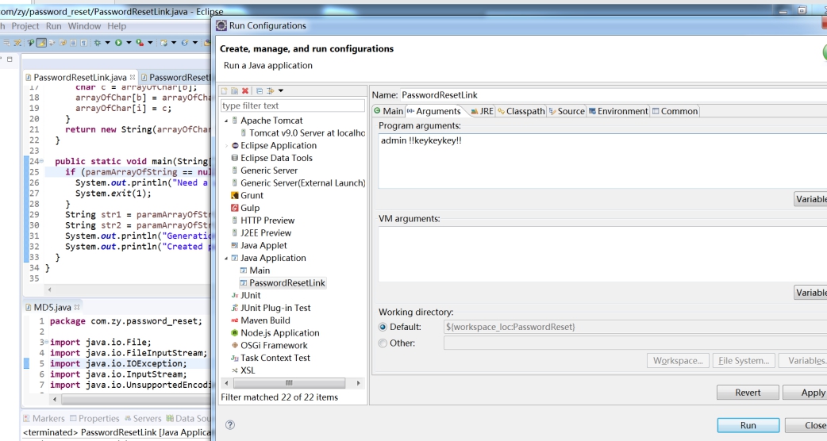Screen dimensions: 827x441
Task: Click the right arrow of configuration tree scrollbar
Action: (x=359, y=383)
